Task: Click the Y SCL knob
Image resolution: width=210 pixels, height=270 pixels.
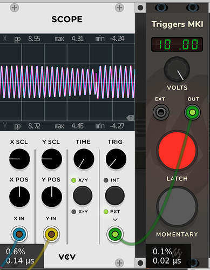Action: [52, 159]
